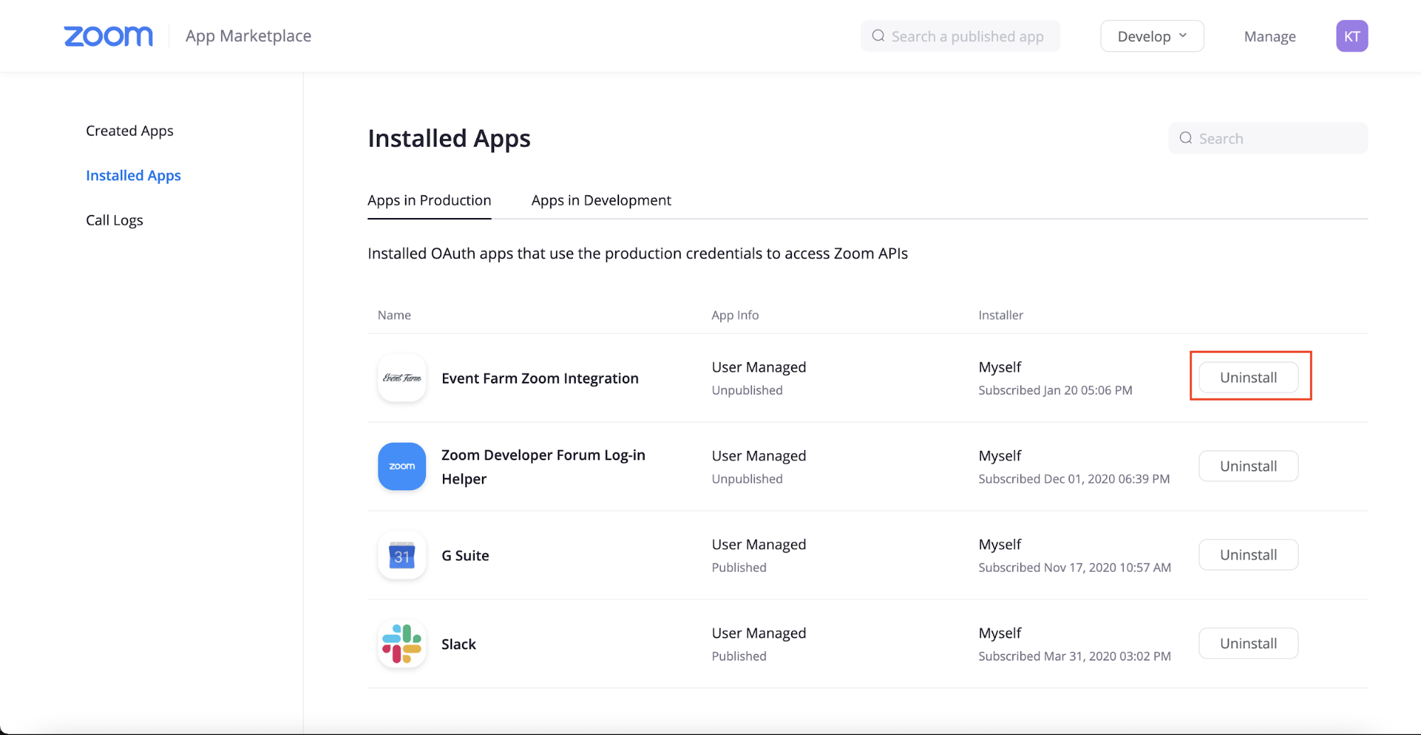
Task: Focus the Search a published app field
Action: pyautogui.click(x=960, y=36)
